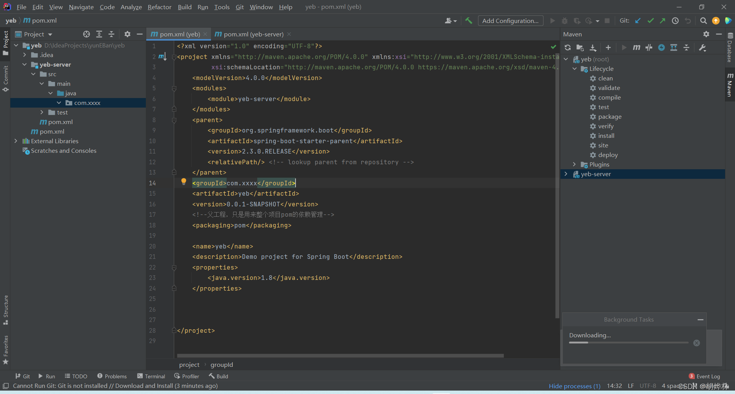Click the orange IDE update icon
Viewport: 735px width, 394px height.
point(716,21)
